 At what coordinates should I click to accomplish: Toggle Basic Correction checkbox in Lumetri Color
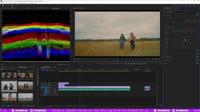197,15
